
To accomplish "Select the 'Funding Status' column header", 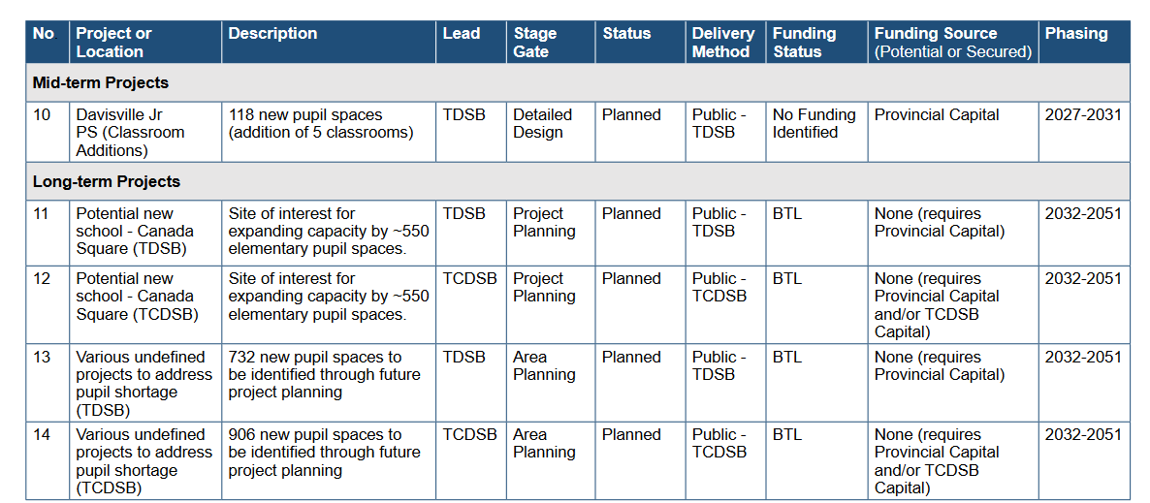I will pos(804,43).
